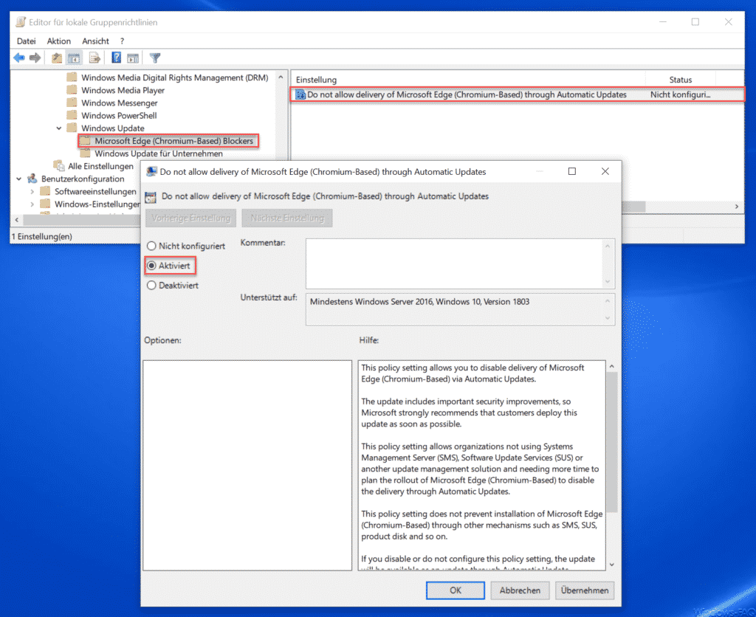
Task: Click the tree pane scroll-up arrow
Action: tap(281, 77)
